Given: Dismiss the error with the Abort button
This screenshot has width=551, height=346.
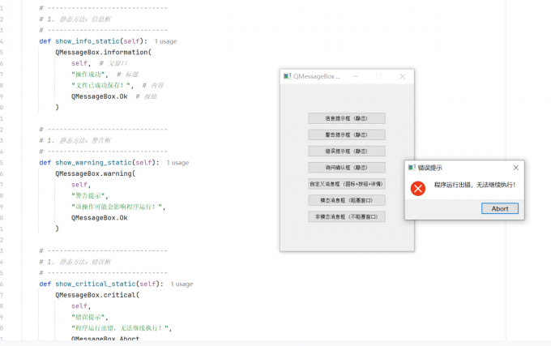Looking at the screenshot, I should click(x=500, y=209).
